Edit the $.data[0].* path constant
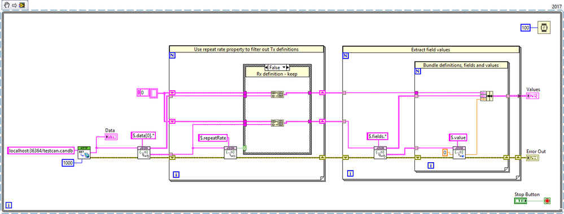Image resolution: width=564 pixels, height=214 pixels. pos(143,136)
